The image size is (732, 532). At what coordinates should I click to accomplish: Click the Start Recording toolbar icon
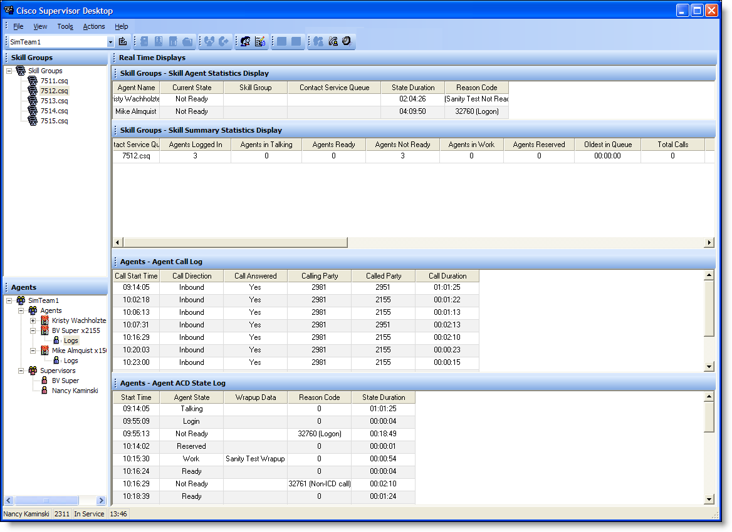tap(281, 41)
